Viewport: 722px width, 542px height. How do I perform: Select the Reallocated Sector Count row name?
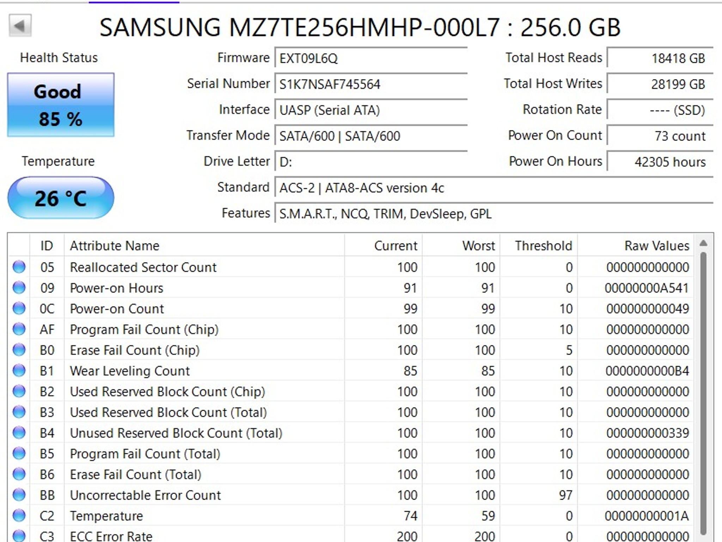(143, 267)
